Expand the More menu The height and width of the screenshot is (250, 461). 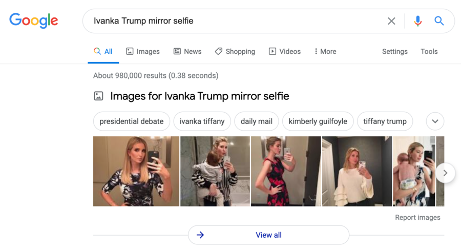(x=325, y=51)
